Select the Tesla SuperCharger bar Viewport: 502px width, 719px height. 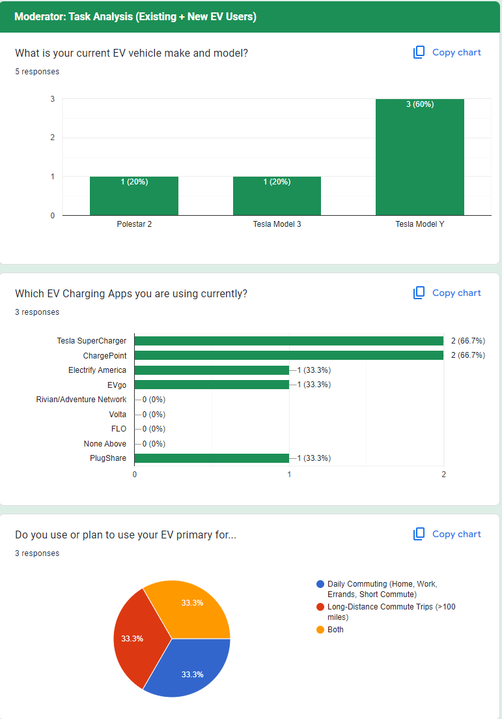[x=288, y=341]
